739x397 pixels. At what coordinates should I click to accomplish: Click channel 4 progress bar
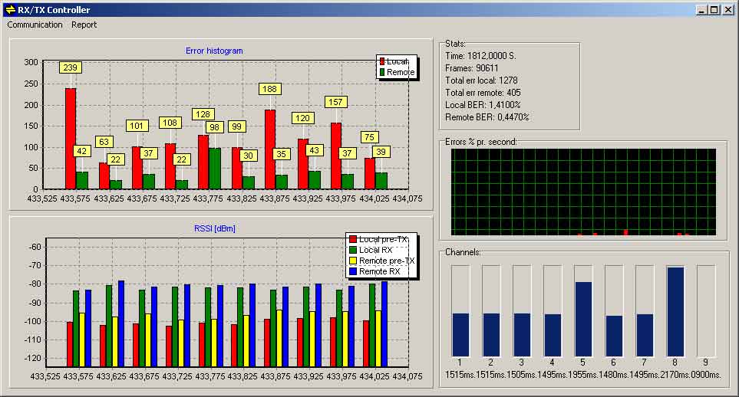553,311
